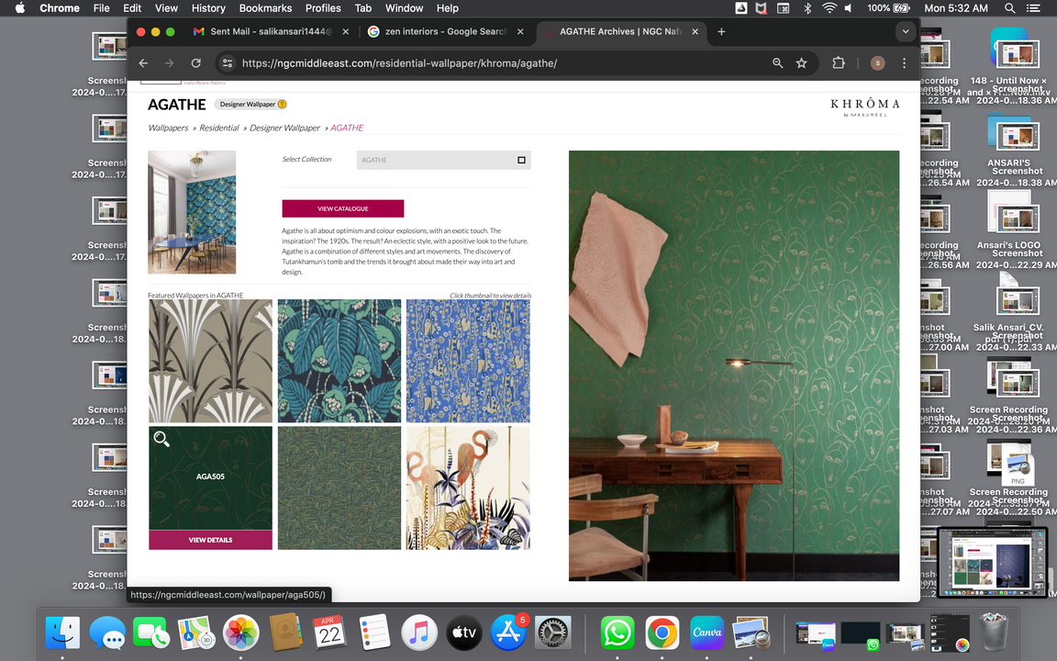Image resolution: width=1057 pixels, height=661 pixels.
Task: Open the tab search dropdown arrow
Action: [906, 32]
